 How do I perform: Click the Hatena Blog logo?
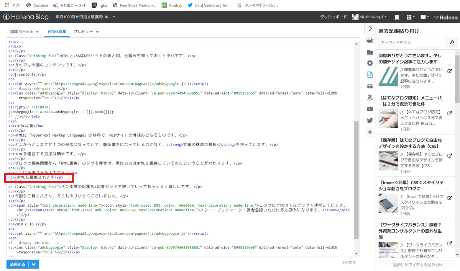pos(26,17)
